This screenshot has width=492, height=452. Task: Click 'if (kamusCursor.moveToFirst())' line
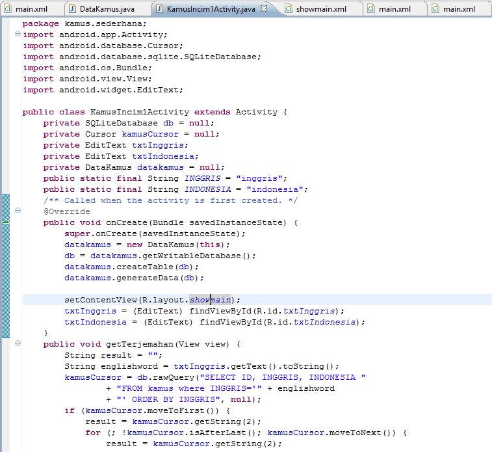tap(147, 410)
